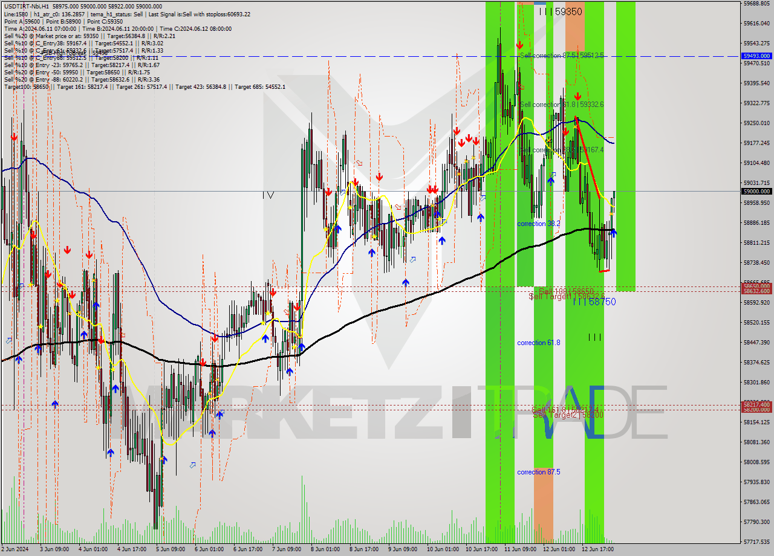The height and width of the screenshot is (556, 774).
Task: Select the 58632.600 red price label
Action: click(756, 291)
